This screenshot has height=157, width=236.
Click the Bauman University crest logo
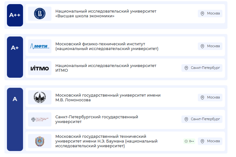[40, 141]
